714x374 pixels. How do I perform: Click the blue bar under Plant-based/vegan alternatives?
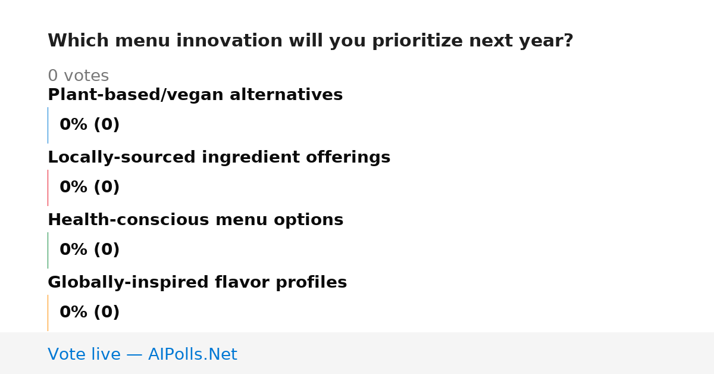pyautogui.click(x=48, y=125)
